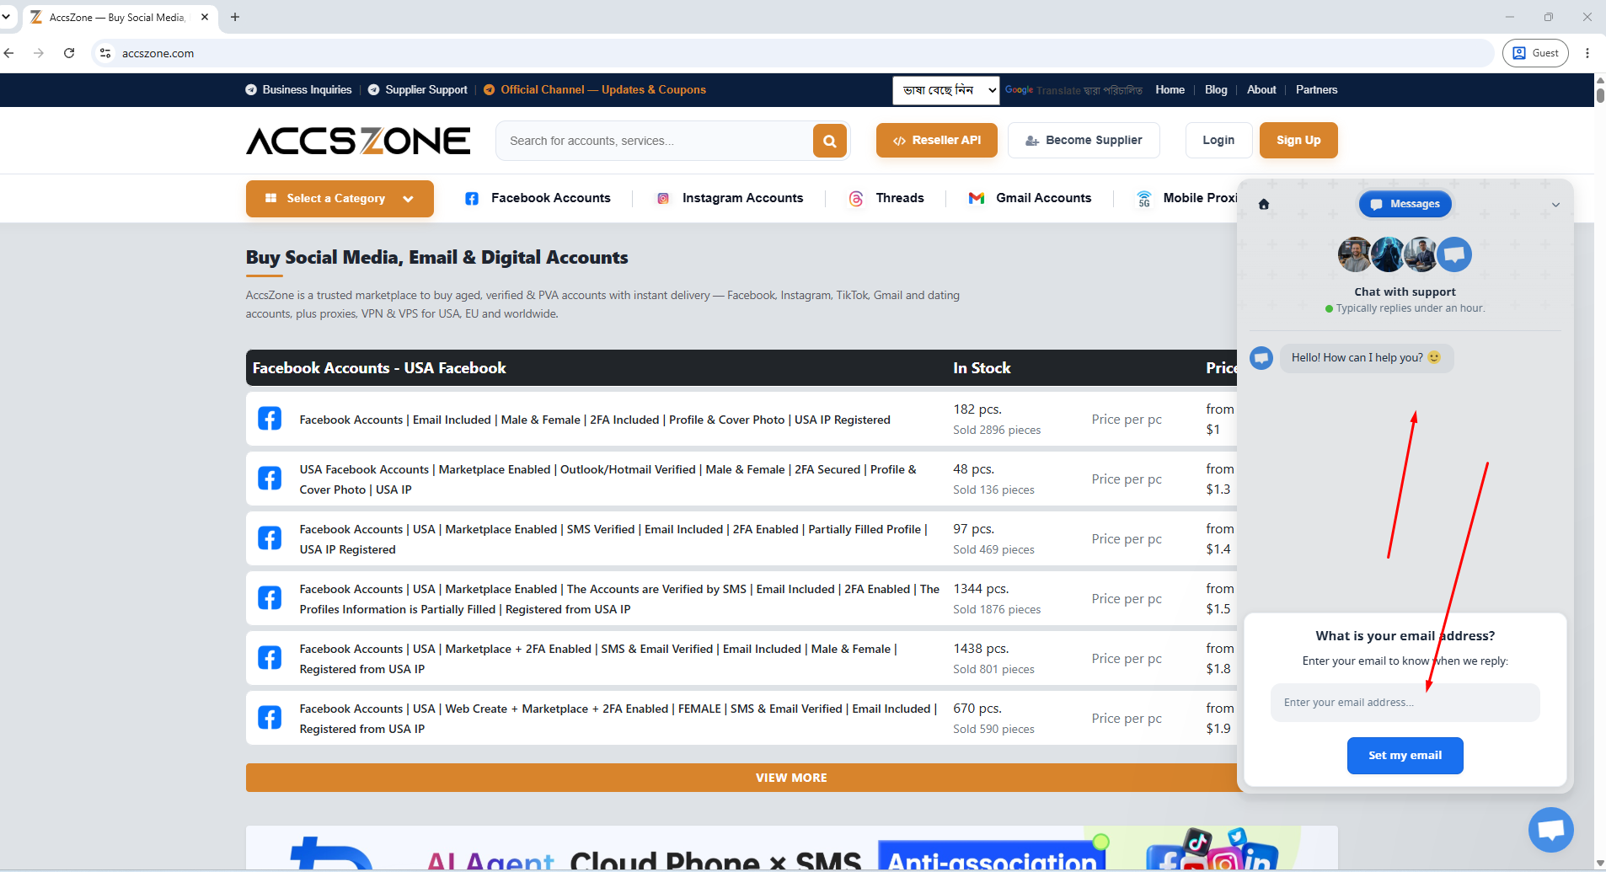Click the orange search magnifier icon
The image size is (1606, 872).
[829, 141]
